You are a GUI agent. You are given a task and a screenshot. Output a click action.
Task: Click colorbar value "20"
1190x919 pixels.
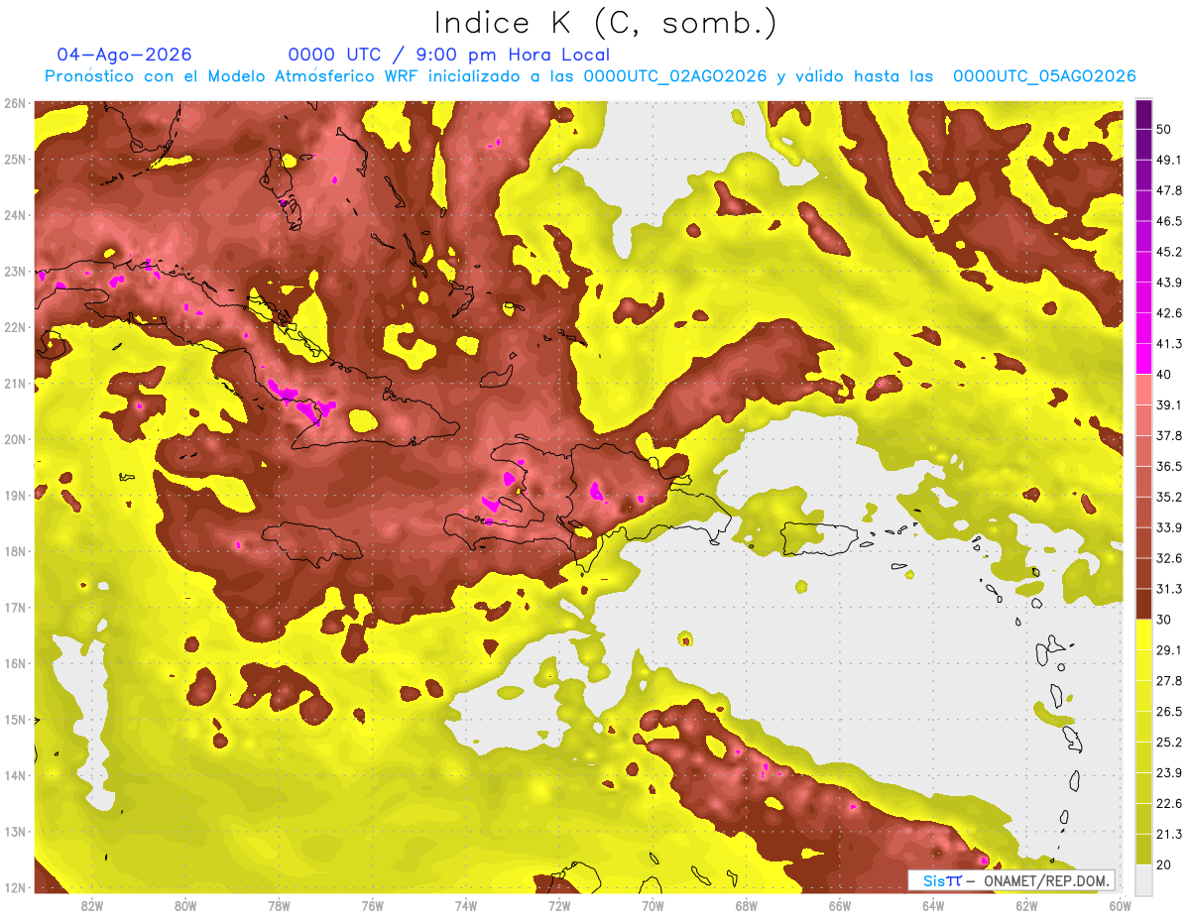point(1165,864)
